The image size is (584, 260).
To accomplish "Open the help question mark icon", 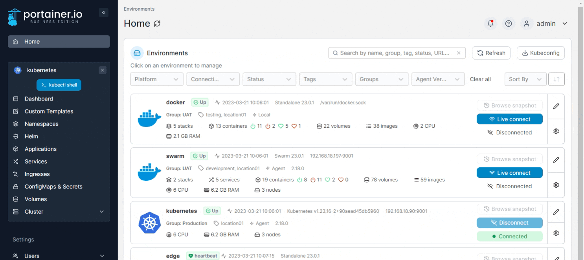I will [x=509, y=24].
